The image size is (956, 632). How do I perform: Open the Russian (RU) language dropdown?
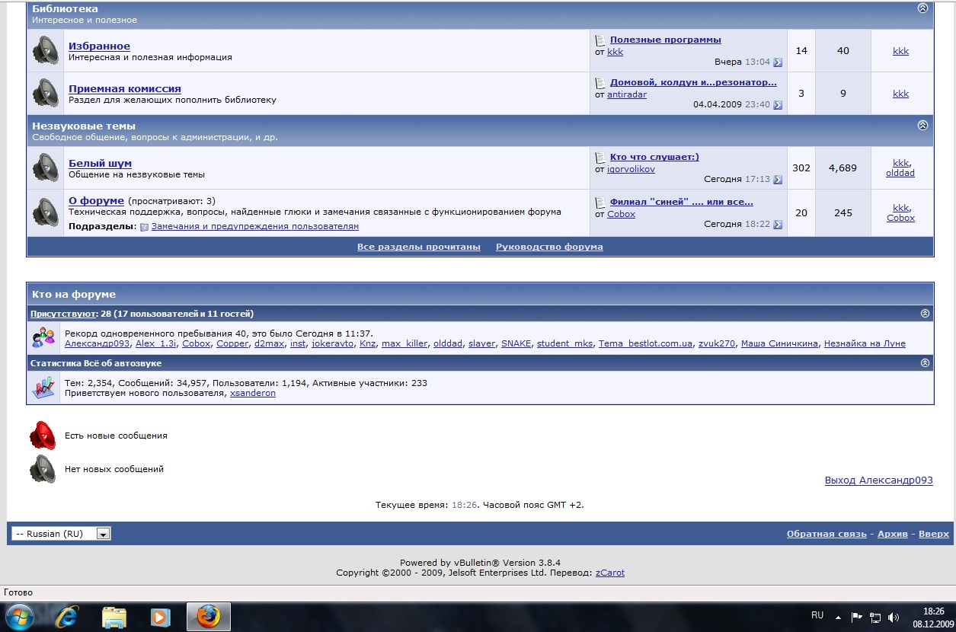click(x=104, y=534)
